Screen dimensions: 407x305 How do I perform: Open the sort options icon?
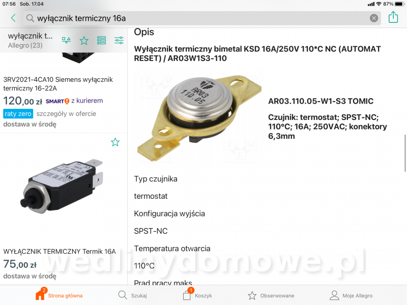pyautogui.click(x=66, y=40)
